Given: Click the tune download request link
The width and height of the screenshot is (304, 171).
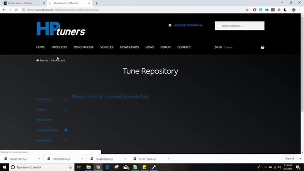Looking at the screenshot, I should click(110, 96).
